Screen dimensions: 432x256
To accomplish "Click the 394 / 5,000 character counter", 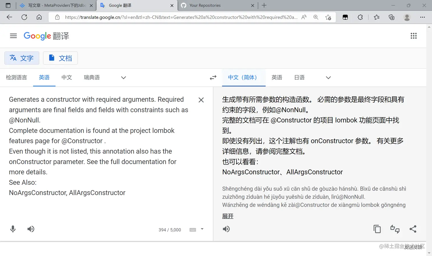I will [170, 230].
